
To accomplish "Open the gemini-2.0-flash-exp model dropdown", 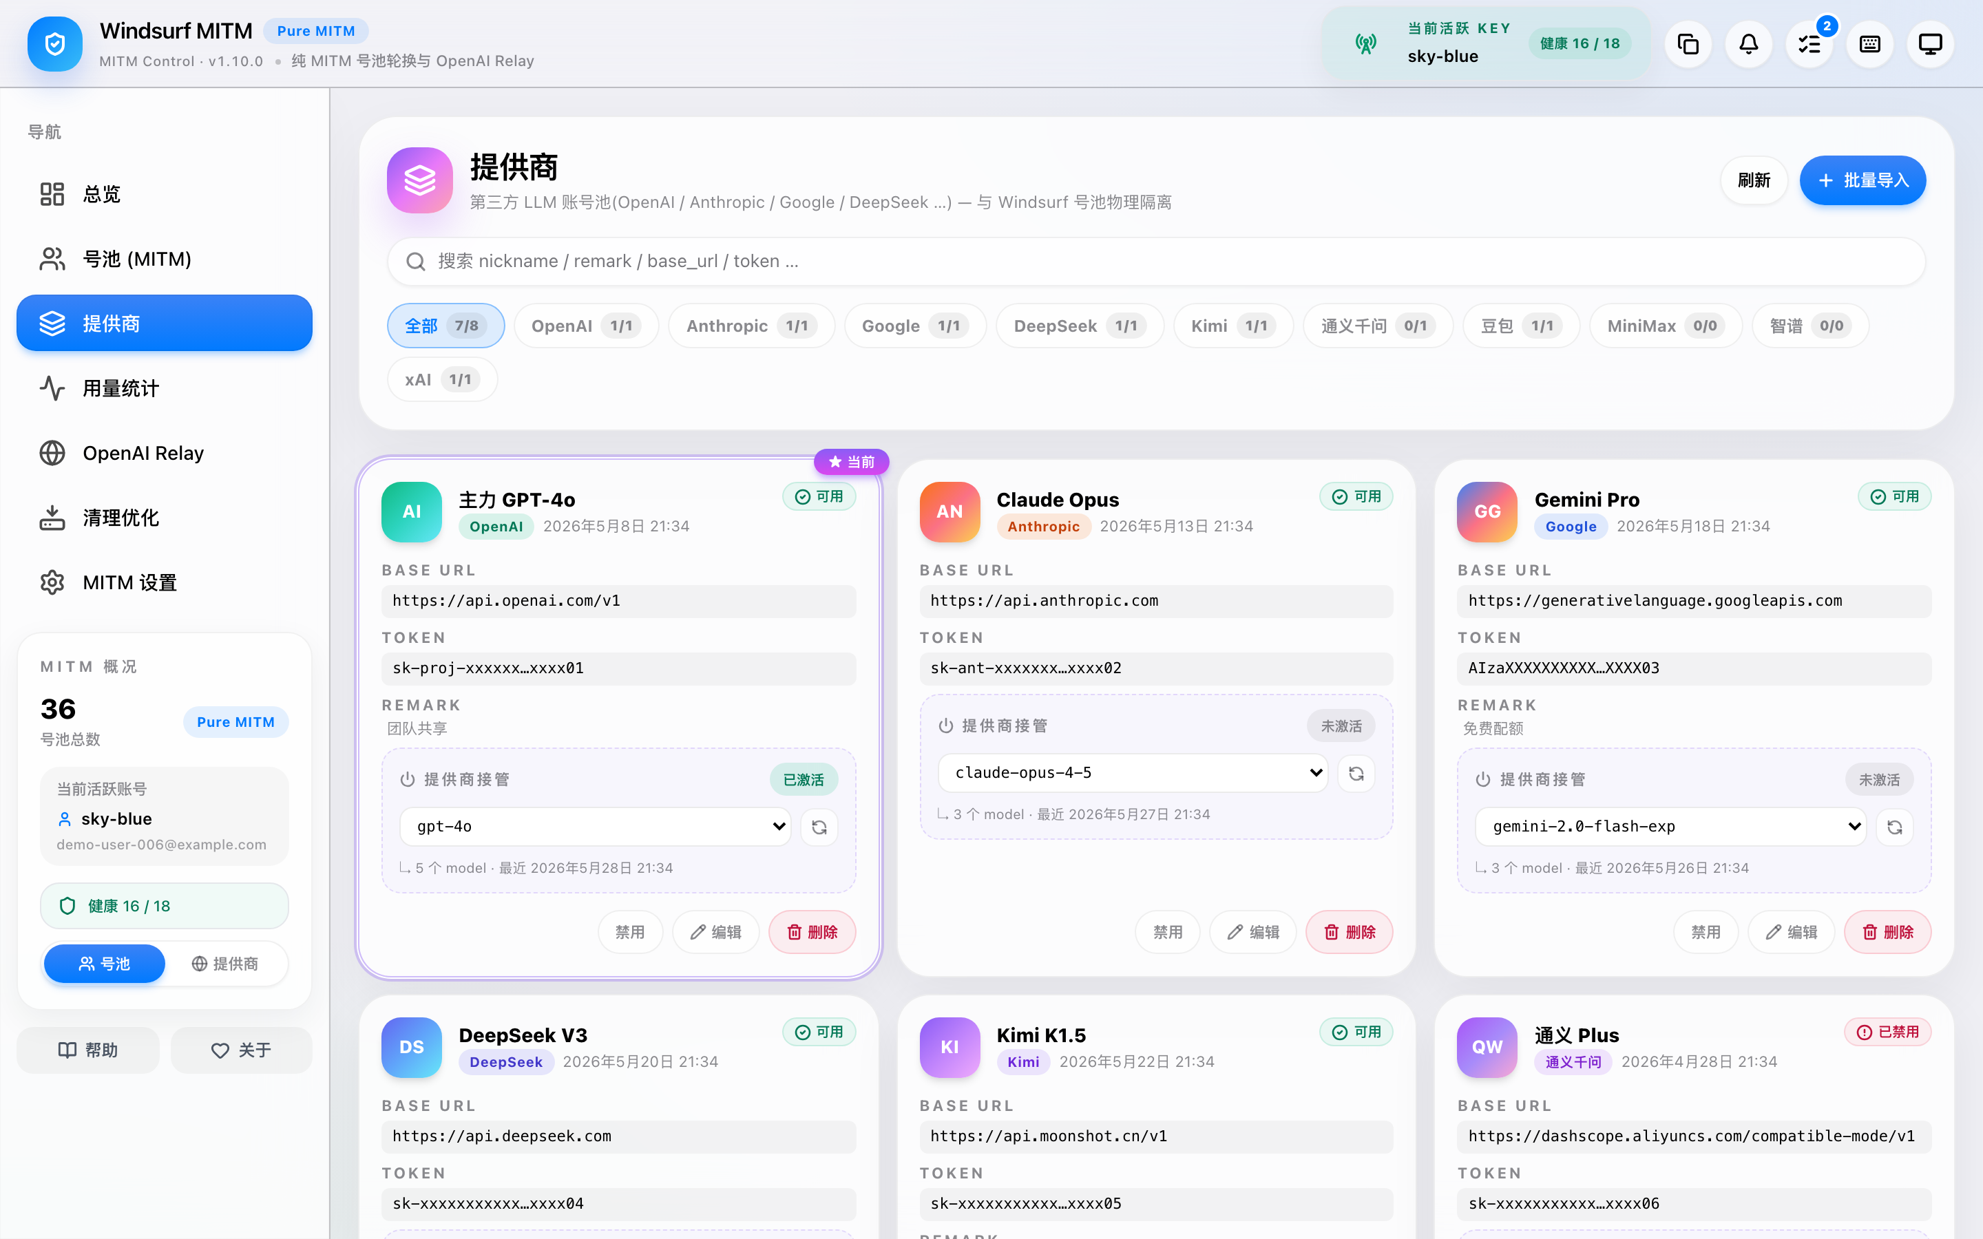I will tap(1671, 827).
